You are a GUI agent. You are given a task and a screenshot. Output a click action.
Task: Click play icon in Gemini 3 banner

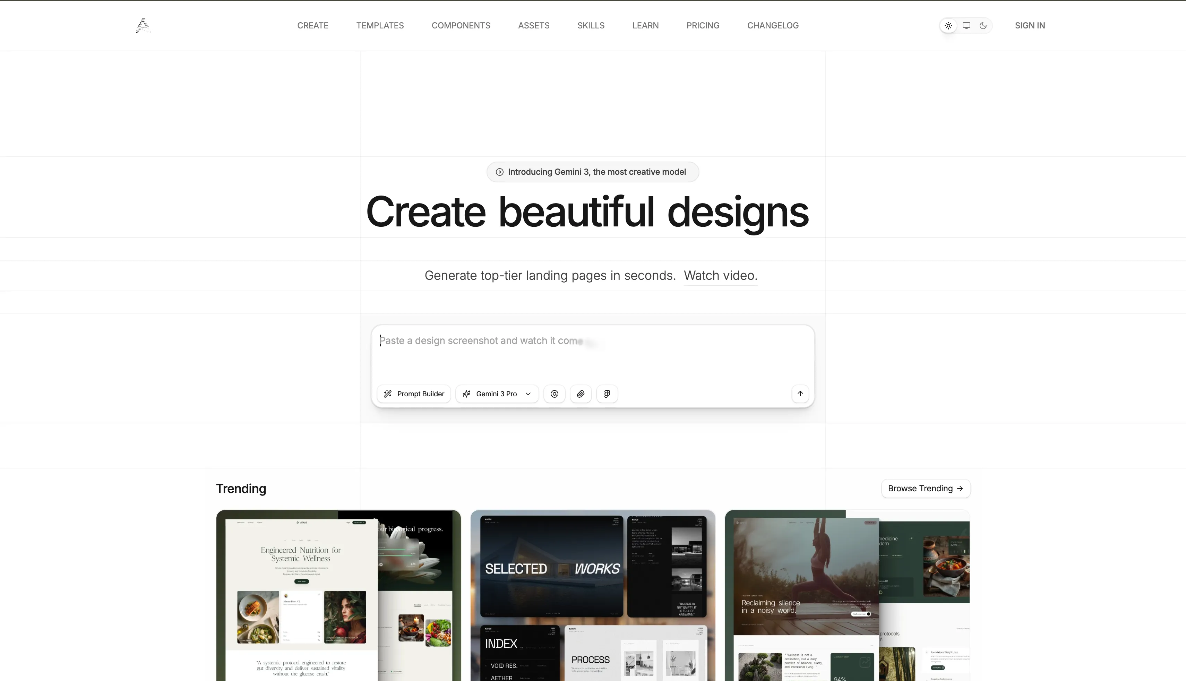coord(499,172)
